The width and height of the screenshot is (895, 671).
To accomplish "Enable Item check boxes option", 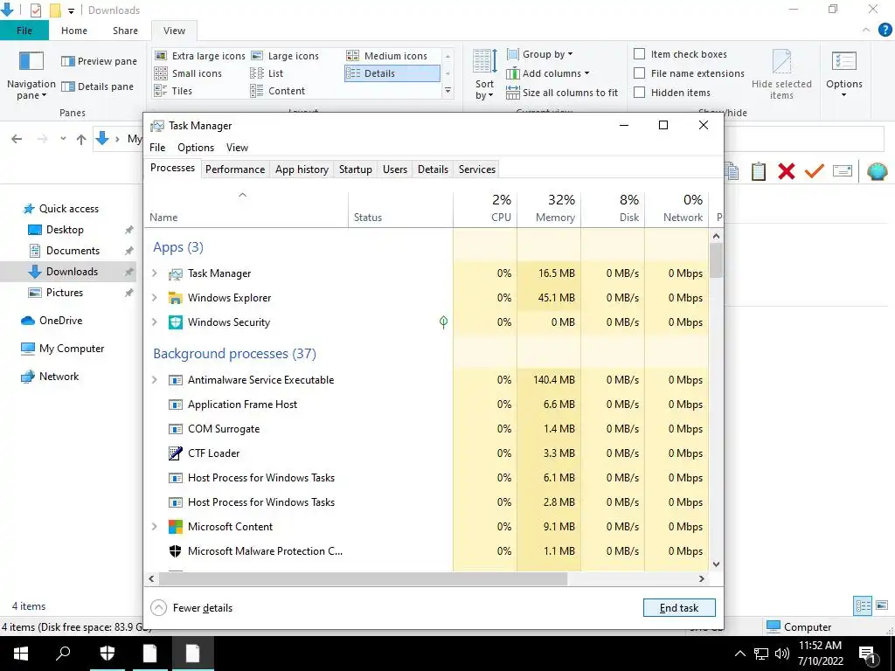I will 639,54.
